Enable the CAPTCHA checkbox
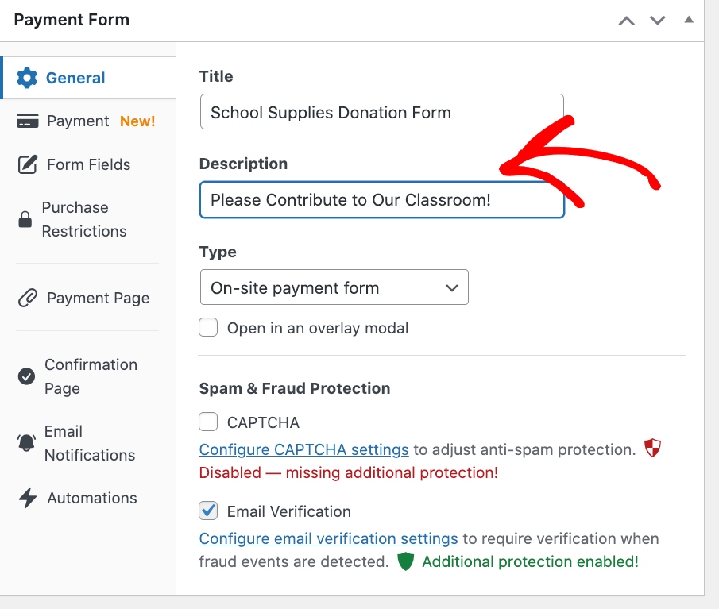This screenshot has width=719, height=609. pos(208,422)
